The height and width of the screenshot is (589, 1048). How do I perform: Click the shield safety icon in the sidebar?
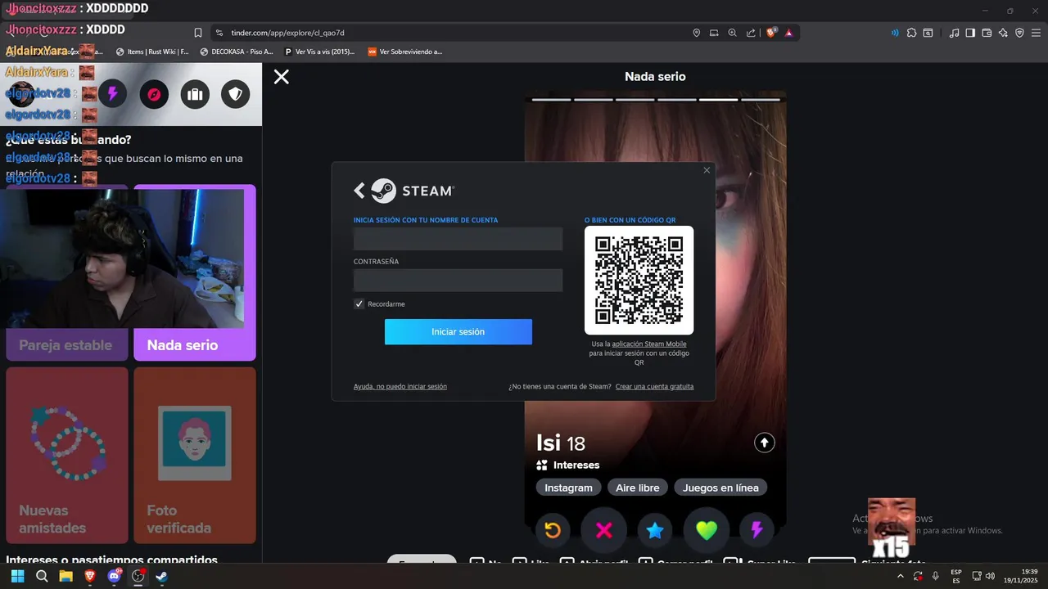235,94
